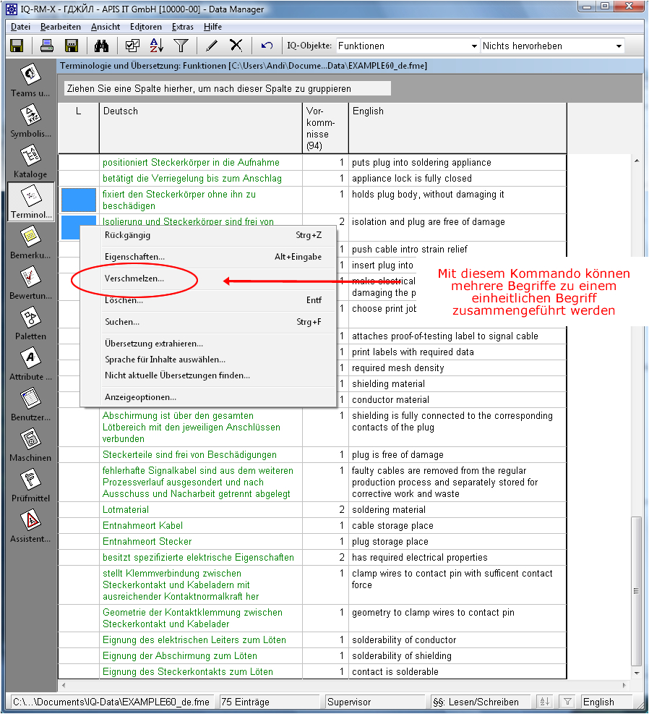
Task: Open search with the binoculars icon
Action: 101,46
